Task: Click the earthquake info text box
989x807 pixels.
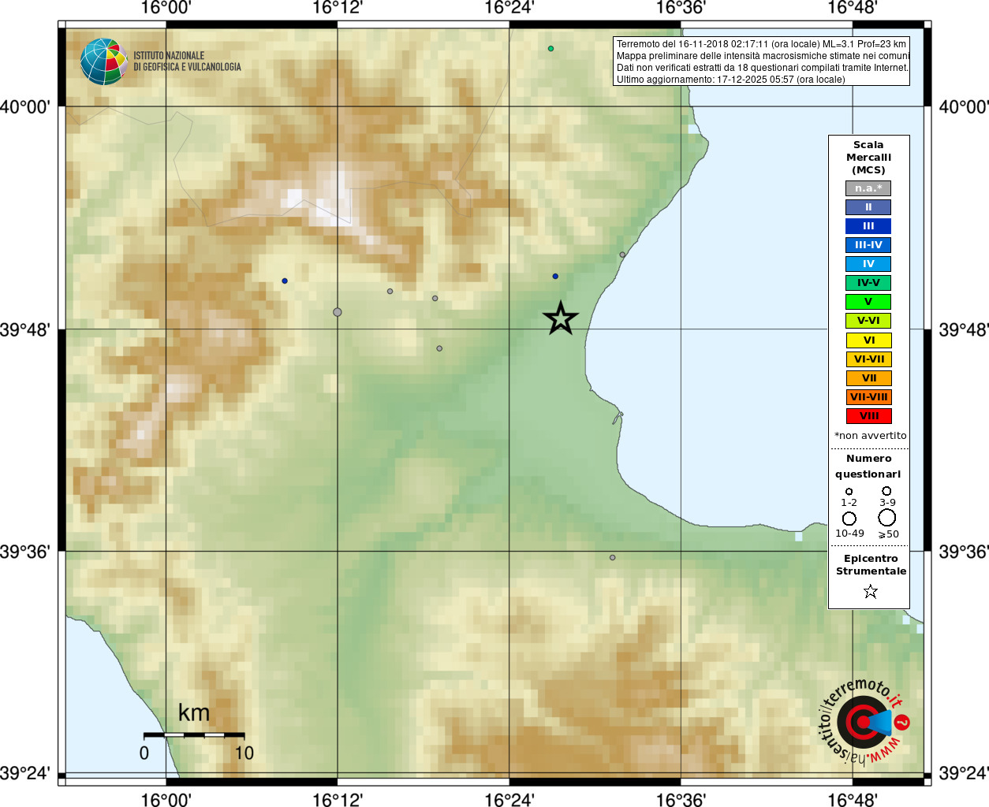Action: point(762,61)
